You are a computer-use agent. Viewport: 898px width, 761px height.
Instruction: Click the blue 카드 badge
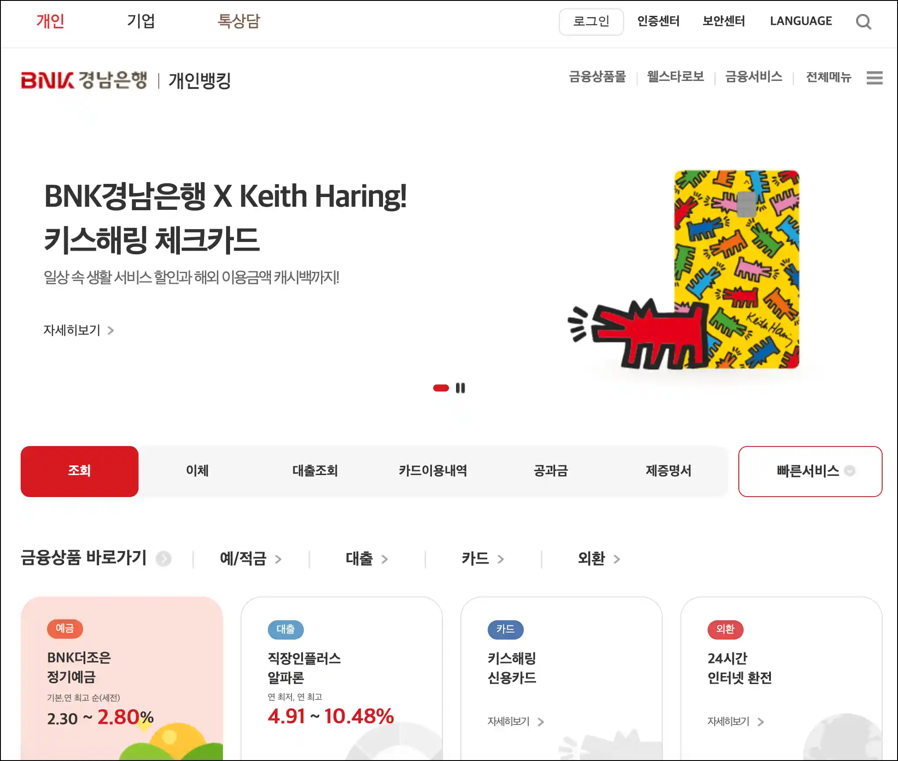click(x=505, y=629)
